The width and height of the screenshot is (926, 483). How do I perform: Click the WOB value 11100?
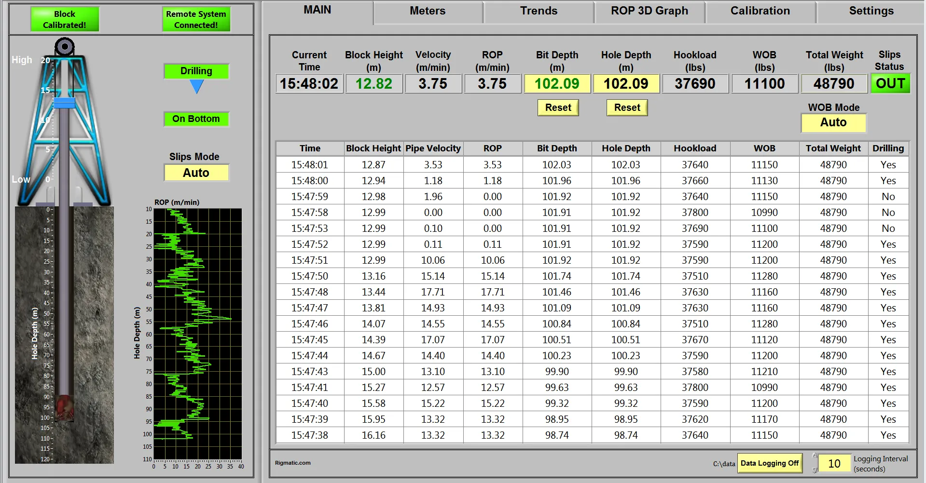click(x=764, y=83)
